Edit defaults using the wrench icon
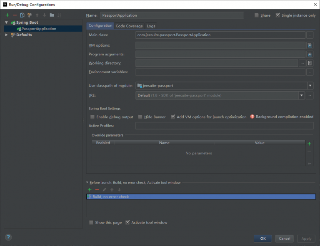 click(x=30, y=15)
